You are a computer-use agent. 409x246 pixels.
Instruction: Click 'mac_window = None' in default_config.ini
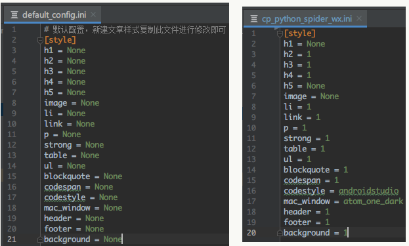tap(83, 208)
